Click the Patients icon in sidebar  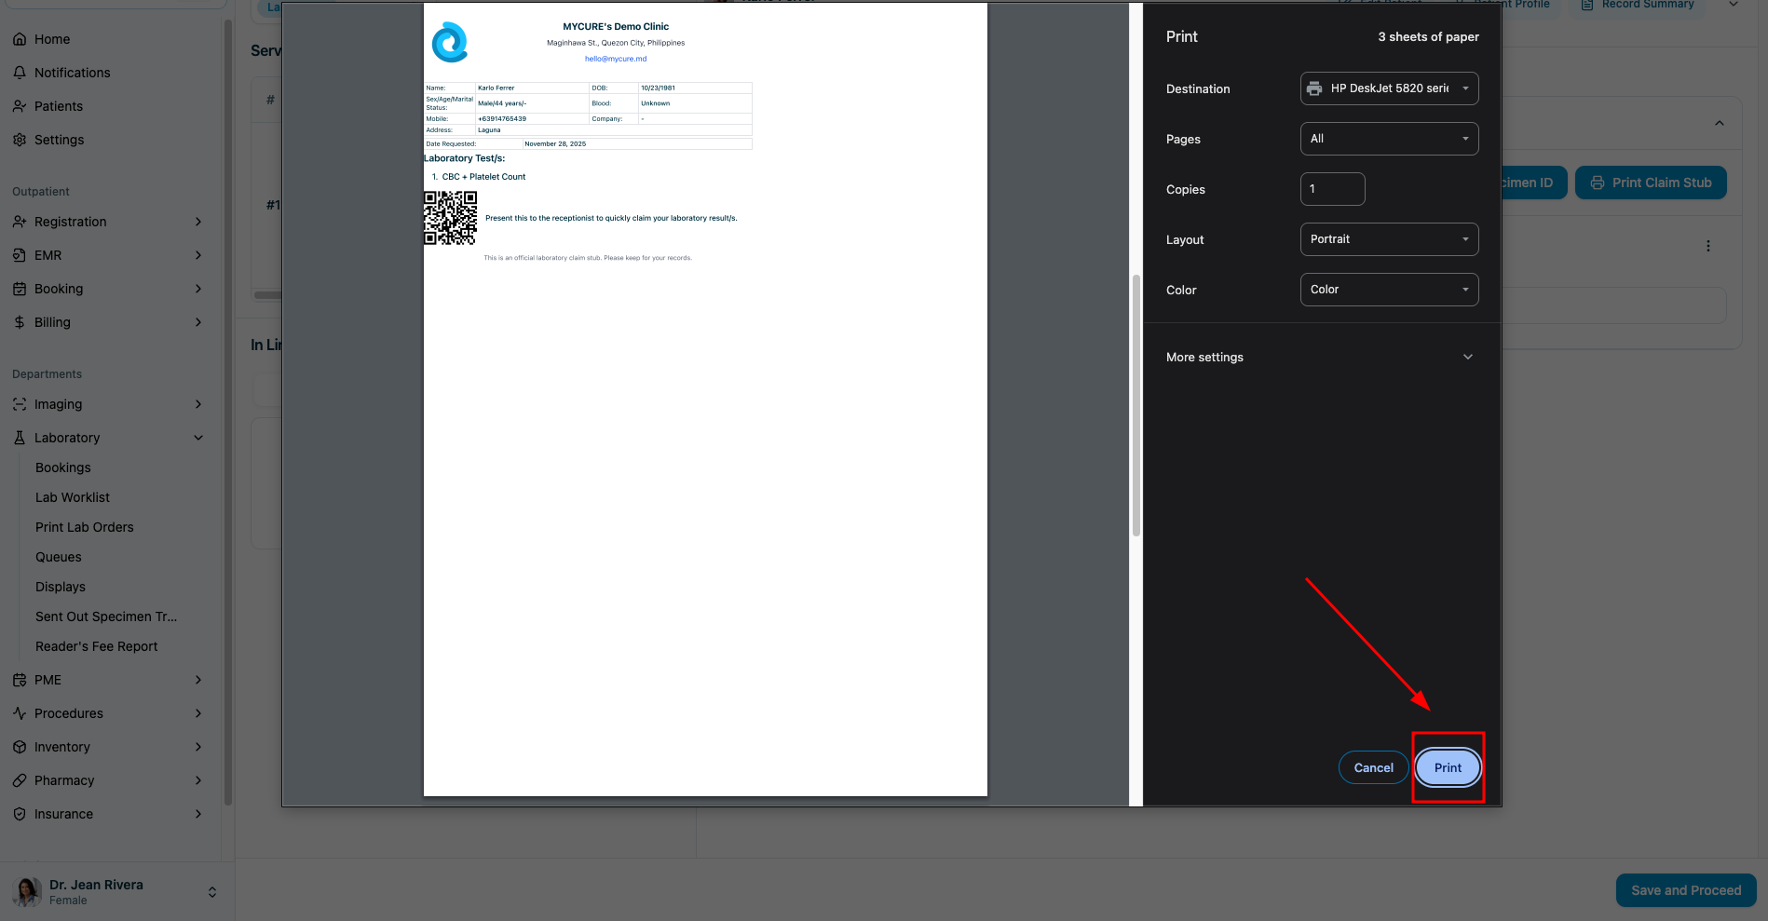click(20, 106)
